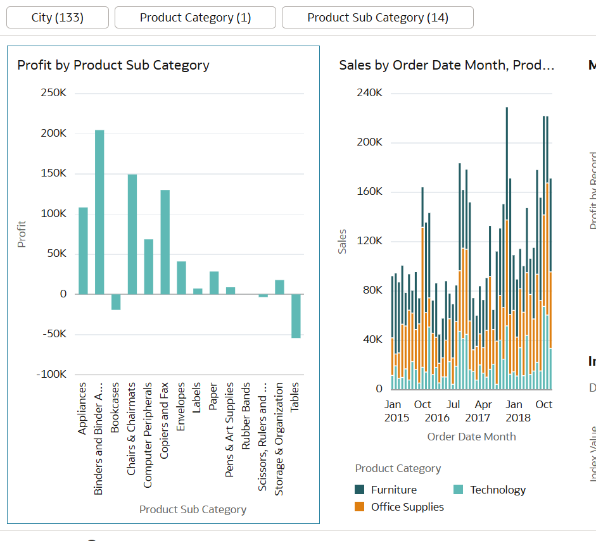Screen dimensions: 596x541
Task: Click the Chairs & Chairmats profit bar
Action: coord(132,234)
